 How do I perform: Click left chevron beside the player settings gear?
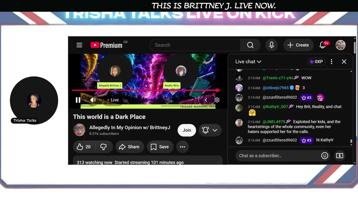pos(206,100)
